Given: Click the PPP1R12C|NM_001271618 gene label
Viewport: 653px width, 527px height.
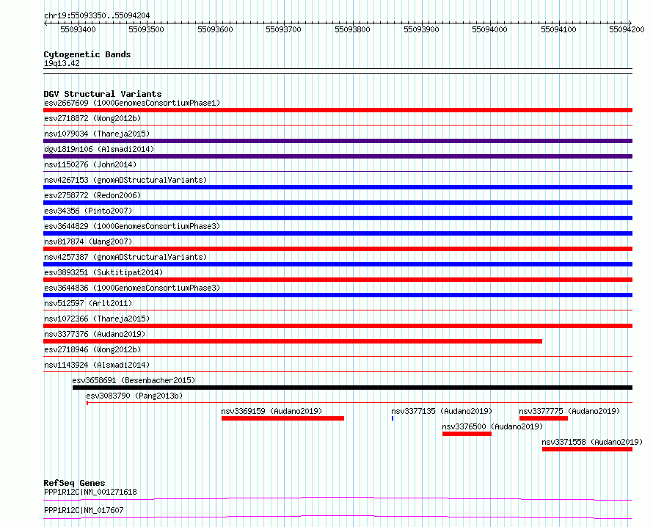Looking at the screenshot, I should click(x=90, y=492).
